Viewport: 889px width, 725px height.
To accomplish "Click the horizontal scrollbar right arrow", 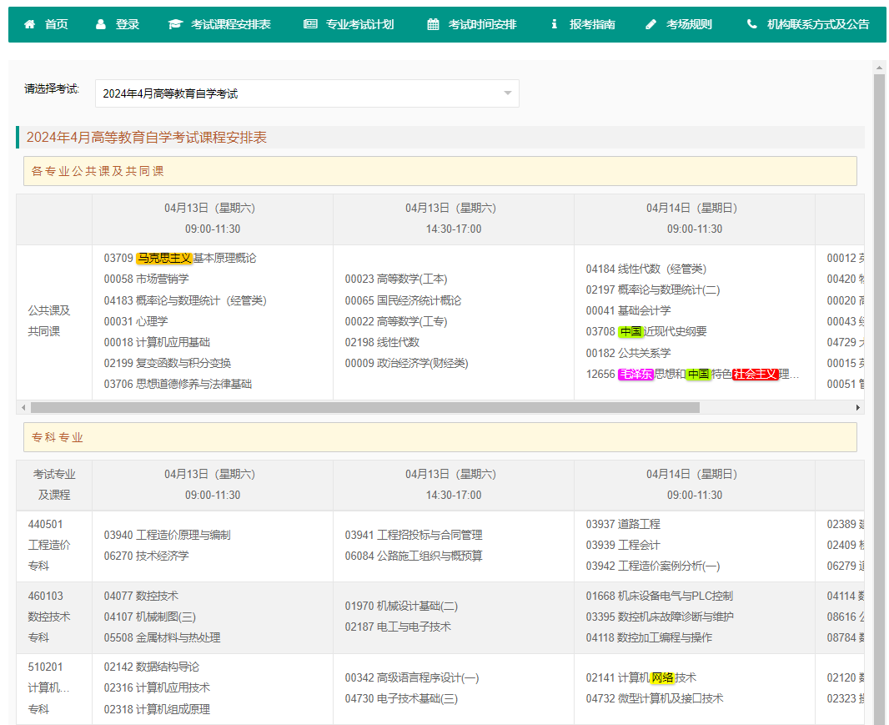I will point(857,407).
